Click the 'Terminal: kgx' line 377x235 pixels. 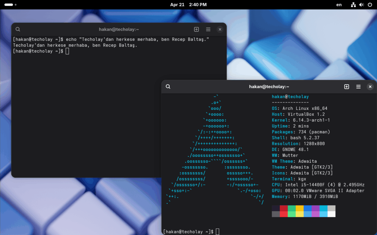(x=289, y=179)
